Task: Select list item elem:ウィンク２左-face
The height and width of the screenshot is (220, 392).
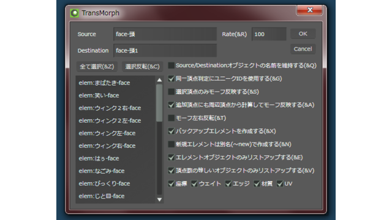Action: coord(116,120)
